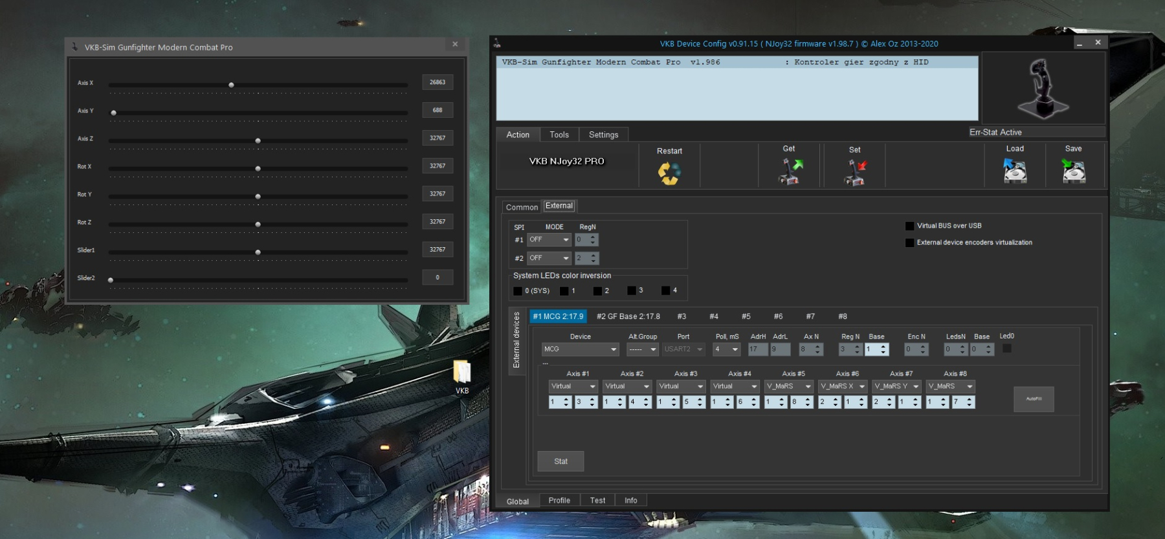Click the Reg N Base stepper field
The width and height of the screenshot is (1165, 539).
877,349
